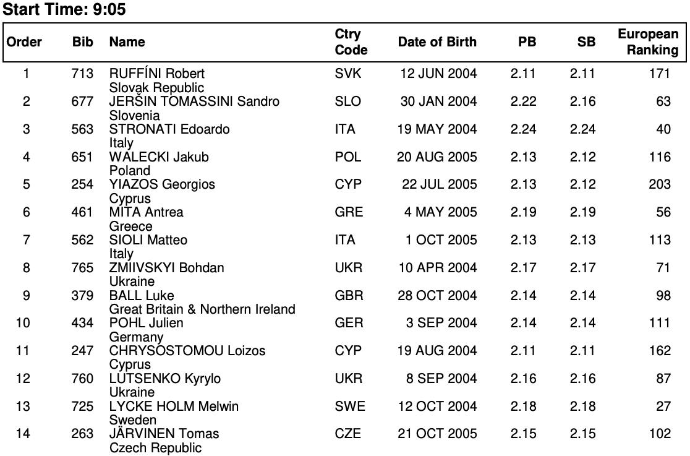The height and width of the screenshot is (456, 690).
Task: Click the Ctry Code column header
Action: 351,42
